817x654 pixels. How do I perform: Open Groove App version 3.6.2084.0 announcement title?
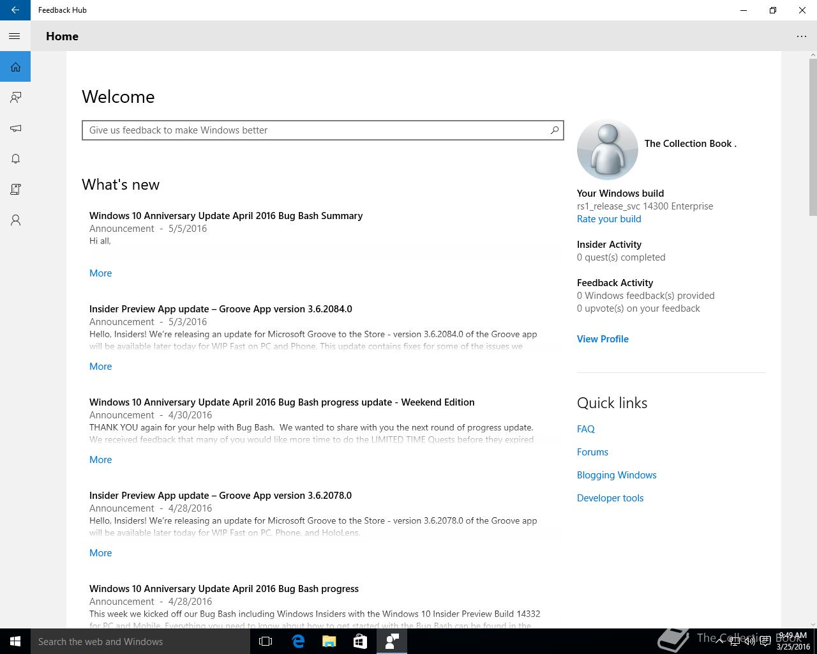click(x=221, y=309)
